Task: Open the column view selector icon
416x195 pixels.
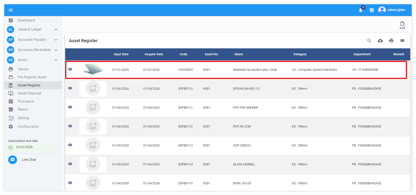Action: click(402, 41)
